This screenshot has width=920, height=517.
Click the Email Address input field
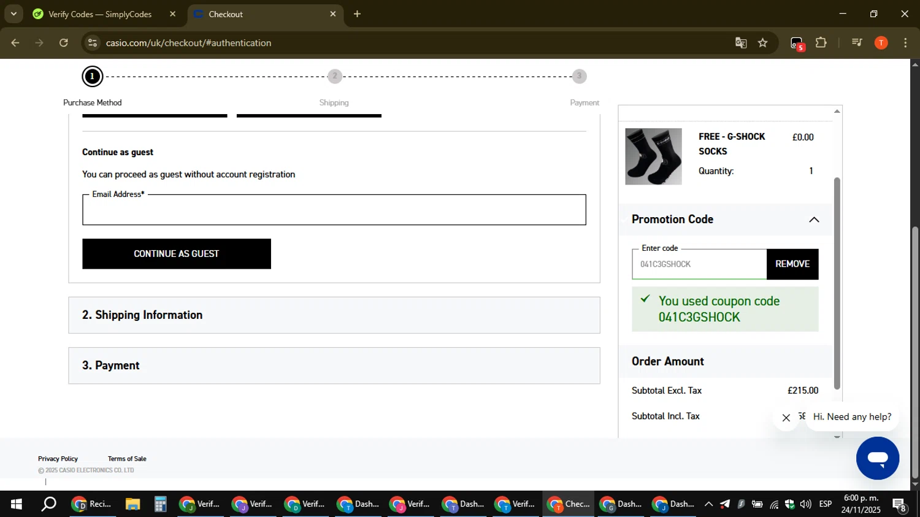(x=334, y=210)
